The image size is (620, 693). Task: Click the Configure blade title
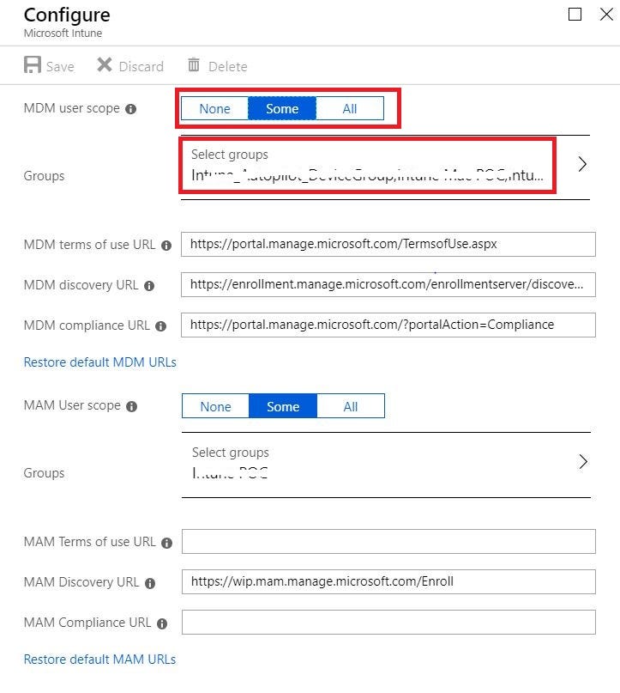pos(67,15)
